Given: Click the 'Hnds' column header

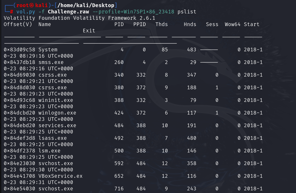Looking at the screenshot, I should pyautogui.click(x=190, y=24).
